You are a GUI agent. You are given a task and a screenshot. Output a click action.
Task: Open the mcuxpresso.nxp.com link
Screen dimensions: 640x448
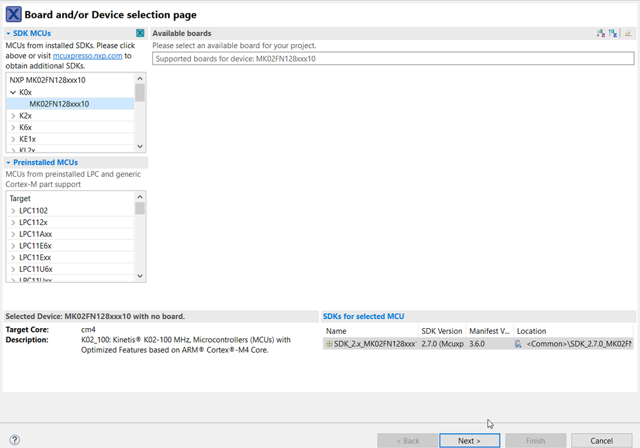point(87,56)
